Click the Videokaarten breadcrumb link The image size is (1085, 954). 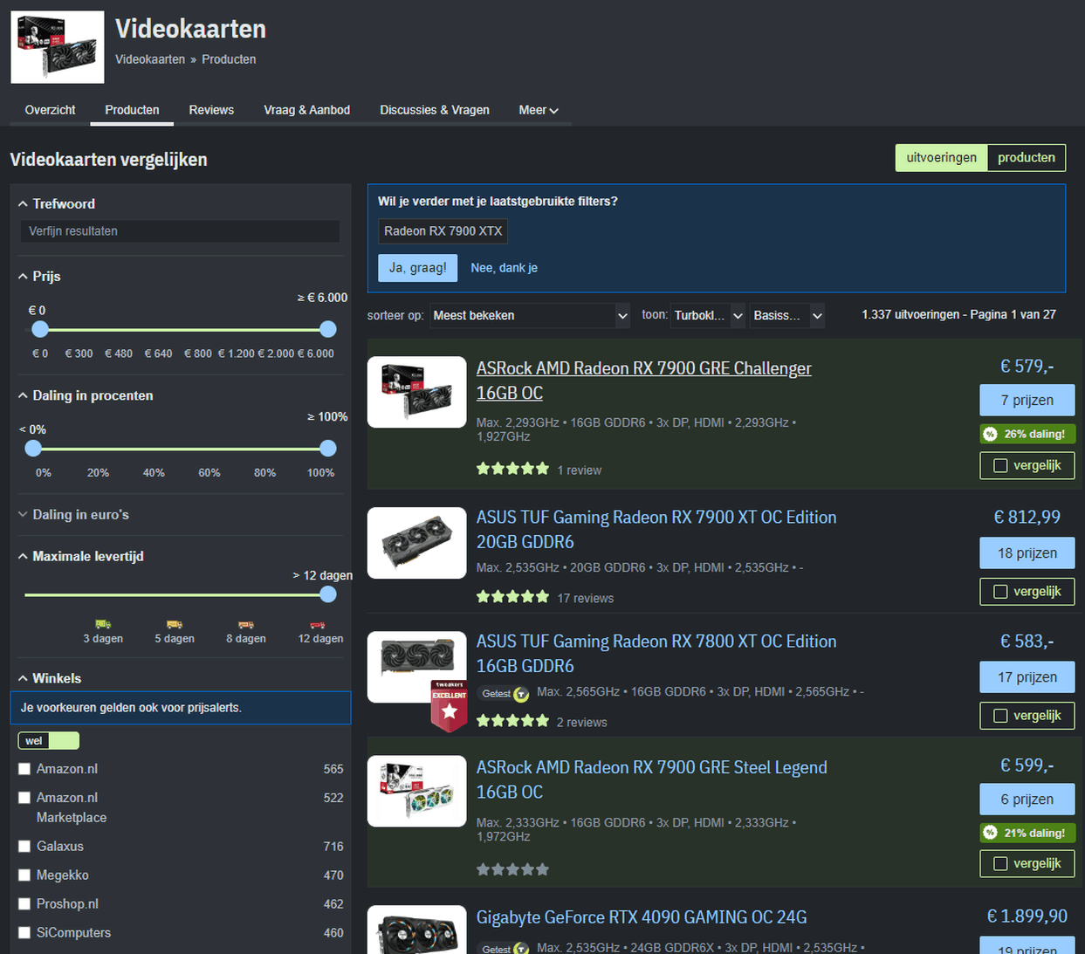pos(150,59)
